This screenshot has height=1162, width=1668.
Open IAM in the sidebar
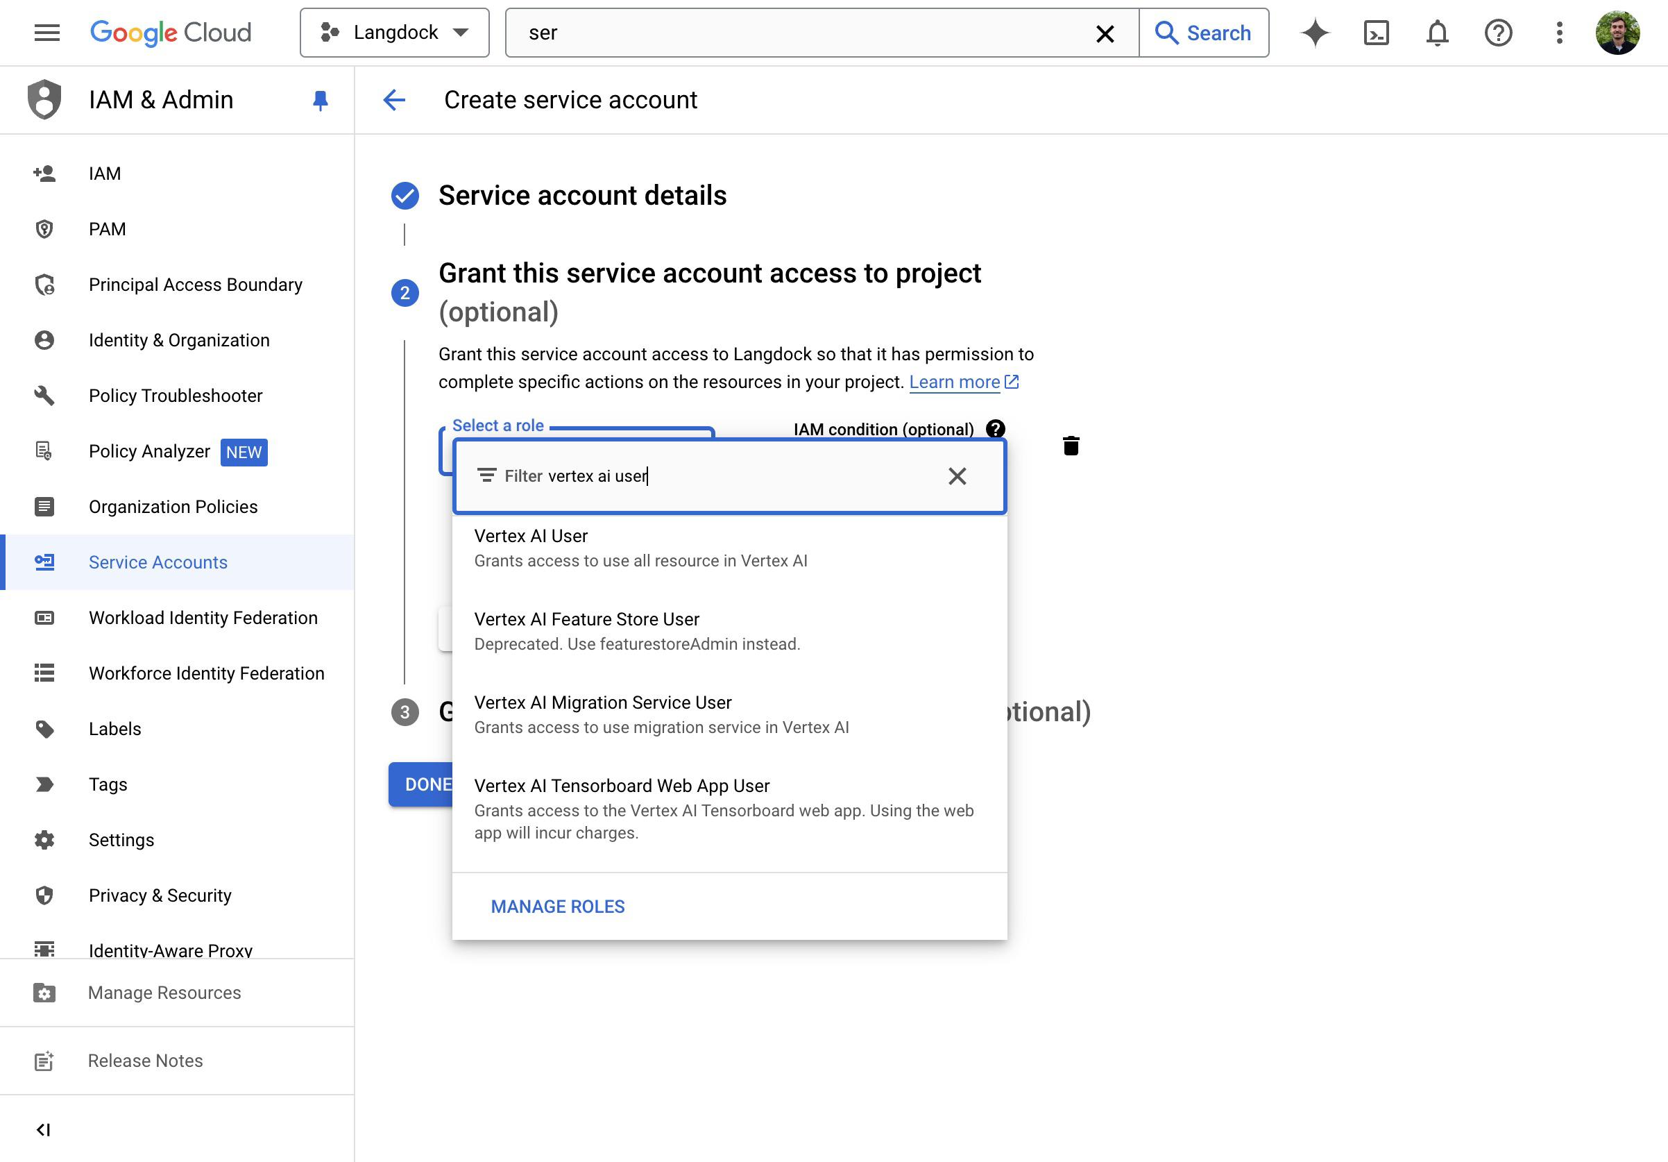[x=177, y=174]
